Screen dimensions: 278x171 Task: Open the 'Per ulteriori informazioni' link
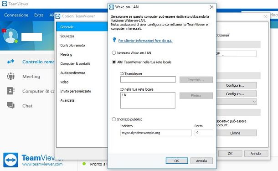click(145, 41)
